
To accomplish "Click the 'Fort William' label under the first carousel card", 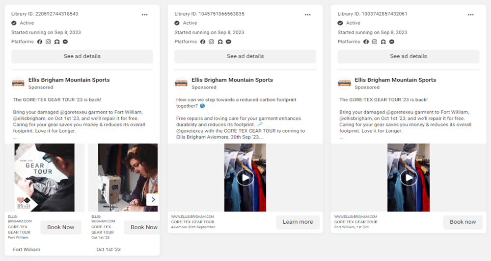I will coord(27,249).
